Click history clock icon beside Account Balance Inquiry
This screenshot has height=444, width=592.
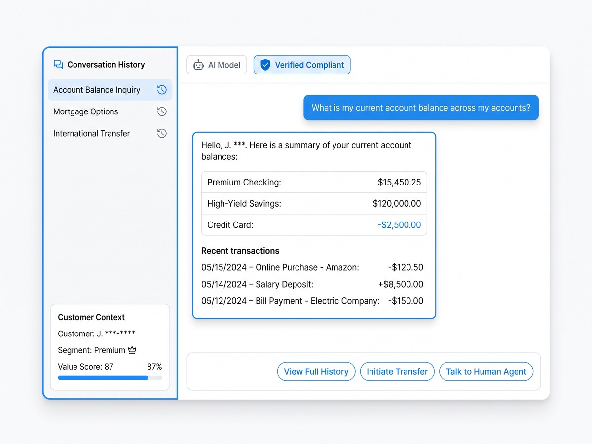[162, 90]
